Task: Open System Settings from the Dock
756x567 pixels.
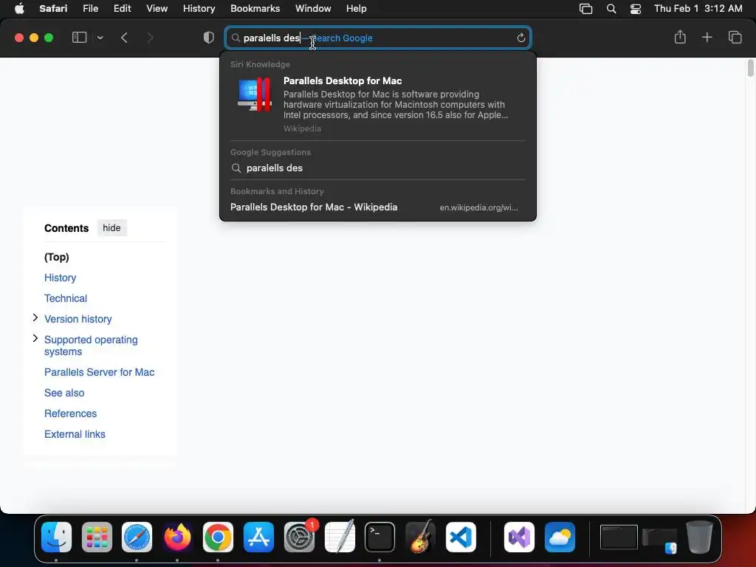Action: click(x=300, y=537)
